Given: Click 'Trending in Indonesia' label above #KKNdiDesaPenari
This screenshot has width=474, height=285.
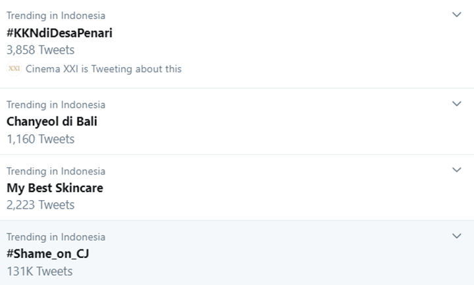Looking at the screenshot, I should pos(56,15).
